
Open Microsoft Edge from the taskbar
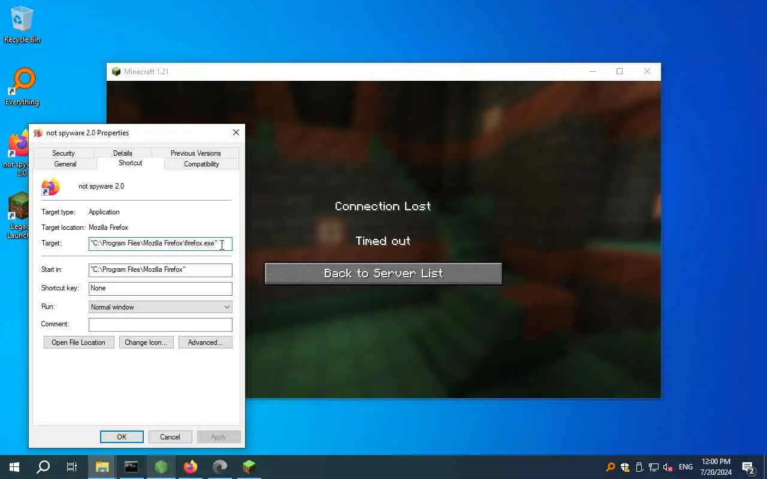tap(220, 467)
